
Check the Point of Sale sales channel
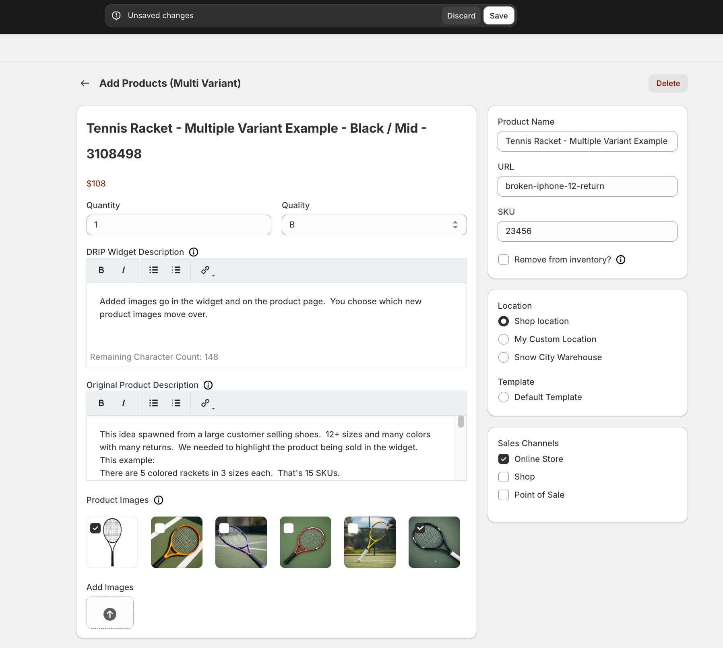click(504, 495)
